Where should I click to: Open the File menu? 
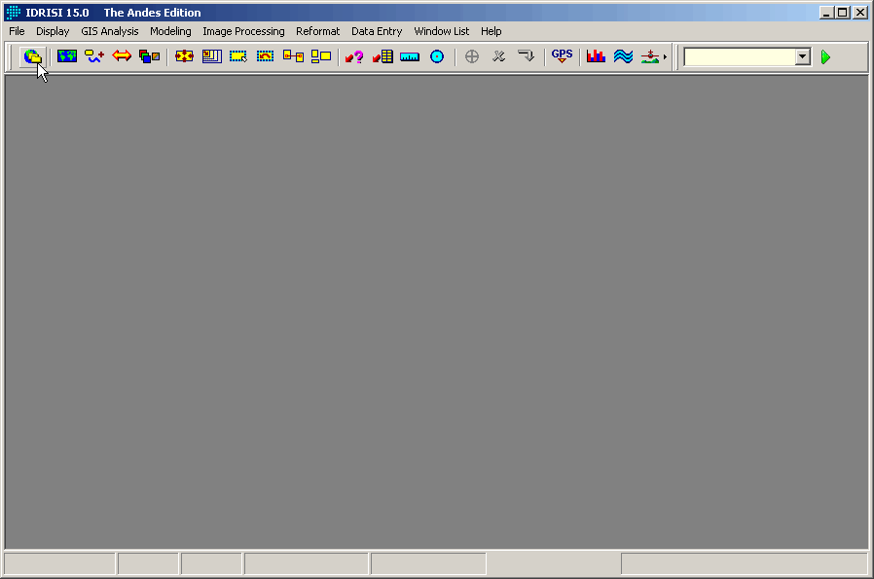(x=17, y=31)
